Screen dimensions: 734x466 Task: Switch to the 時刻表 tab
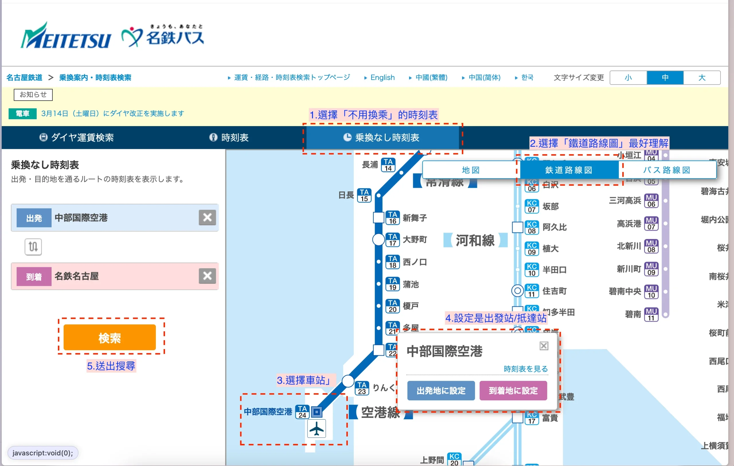(x=229, y=137)
